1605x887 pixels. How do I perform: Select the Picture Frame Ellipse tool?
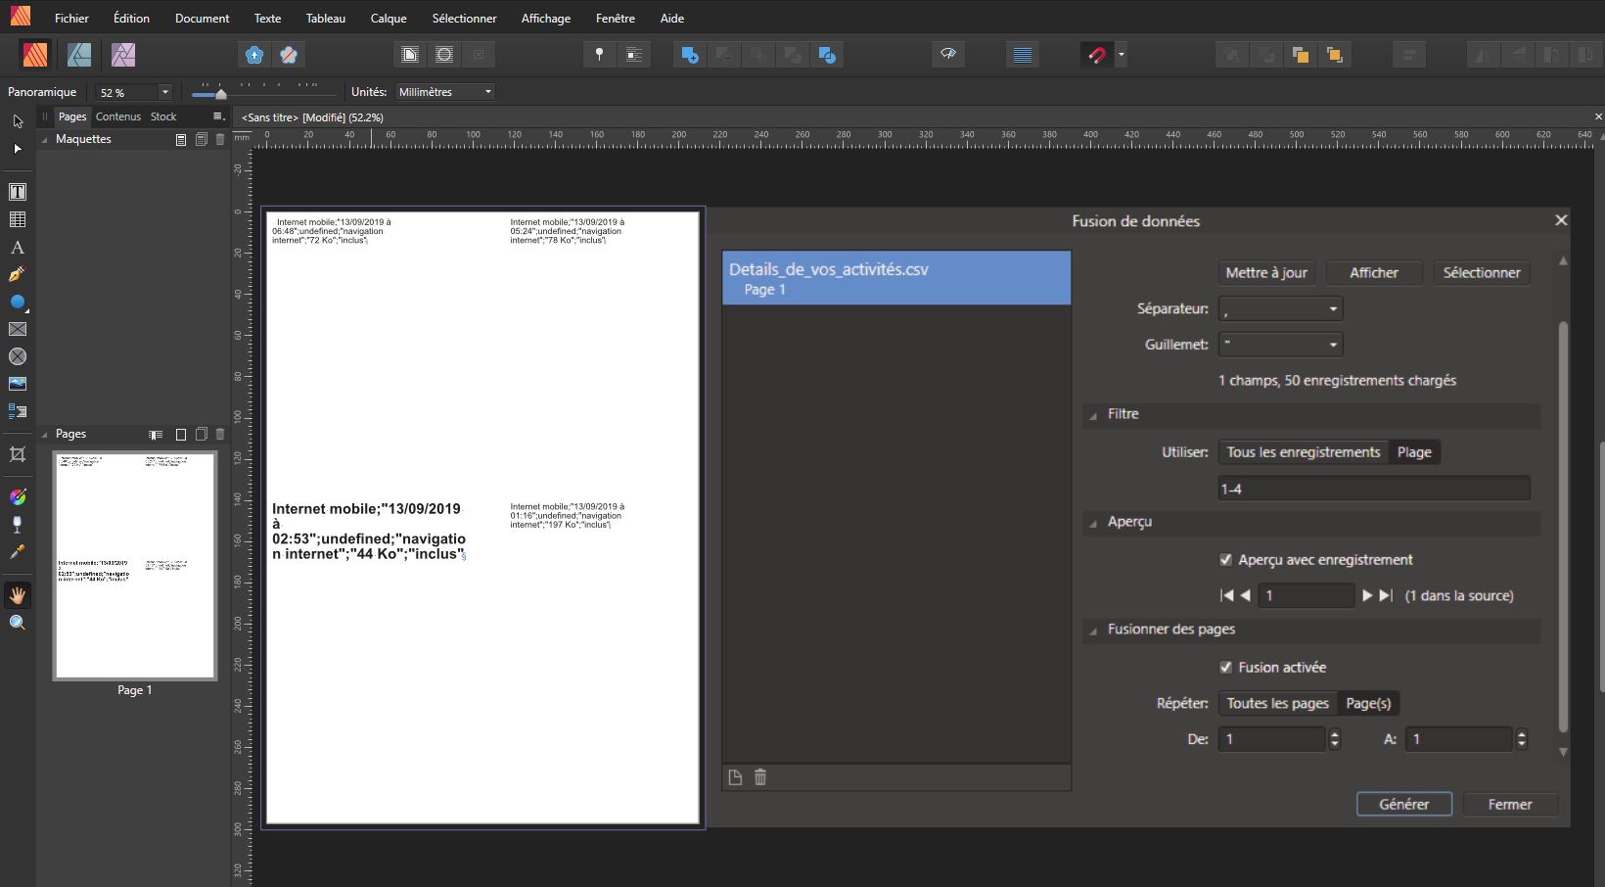(x=18, y=356)
